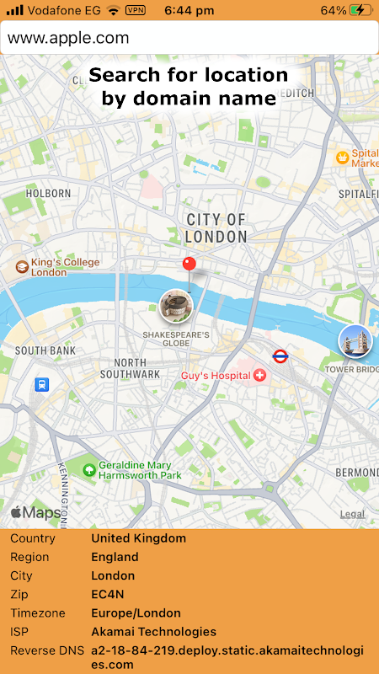Tap the Reverse DNS akamai hostname value
The height and width of the screenshot is (674, 379).
tap(227, 658)
